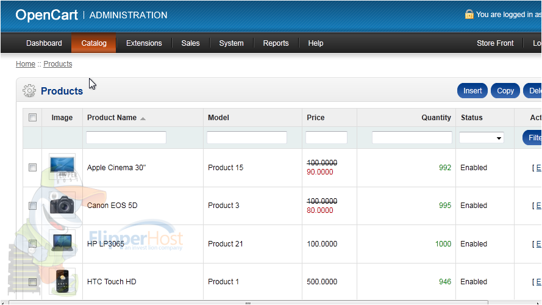
Task: Click the quantity value "995"
Action: [445, 206]
